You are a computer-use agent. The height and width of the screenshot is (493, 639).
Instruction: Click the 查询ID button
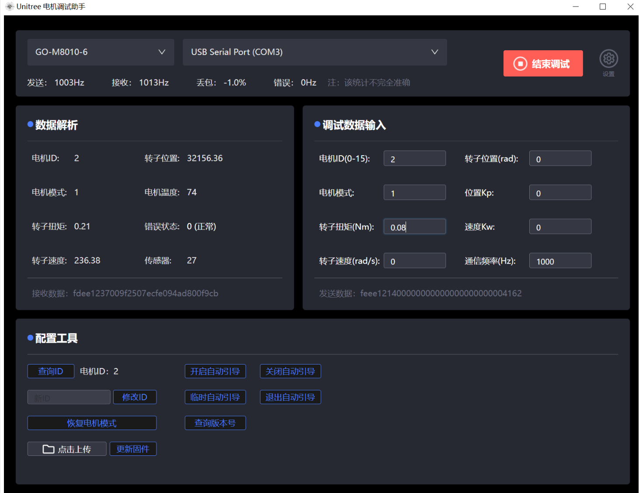(51, 371)
